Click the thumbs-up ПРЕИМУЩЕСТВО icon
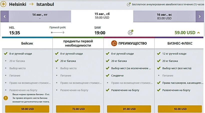 (x=114, y=43)
